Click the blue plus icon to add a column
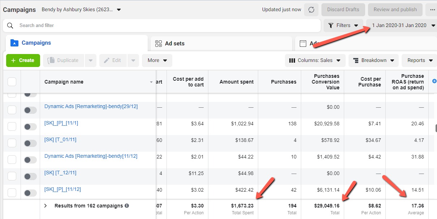The height and width of the screenshot is (219, 437). click(x=434, y=82)
